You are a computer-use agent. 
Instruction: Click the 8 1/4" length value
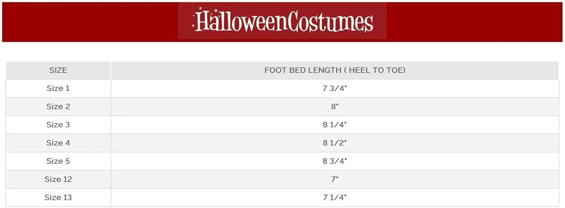(x=334, y=125)
